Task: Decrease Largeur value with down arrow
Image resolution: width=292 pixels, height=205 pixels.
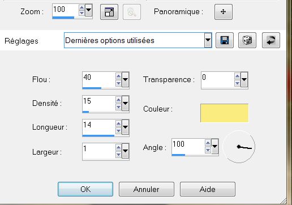Action: point(118,155)
